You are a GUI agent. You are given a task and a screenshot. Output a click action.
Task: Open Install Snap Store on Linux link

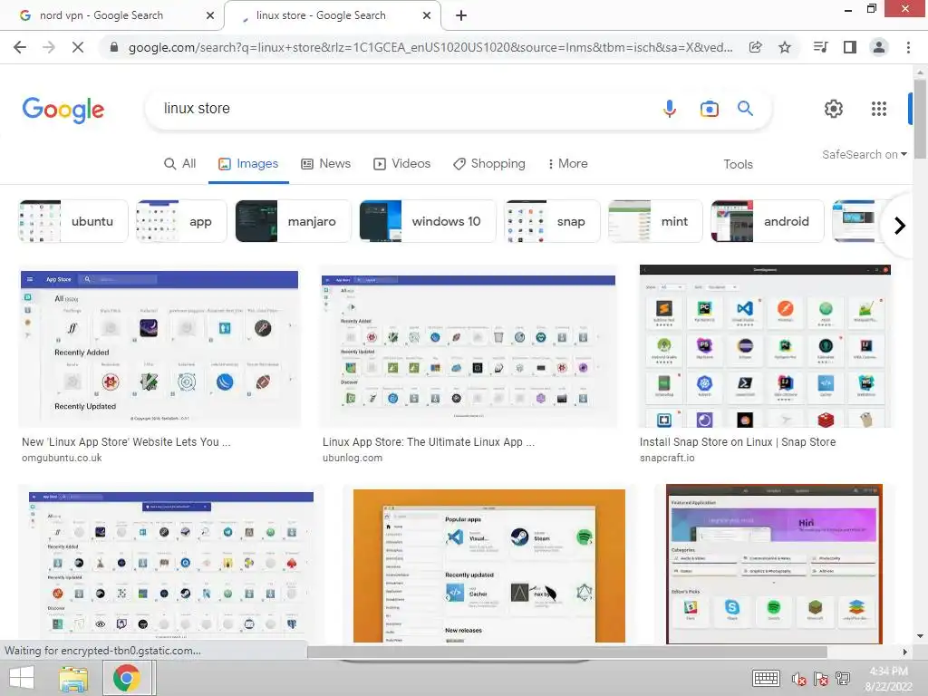[738, 442]
